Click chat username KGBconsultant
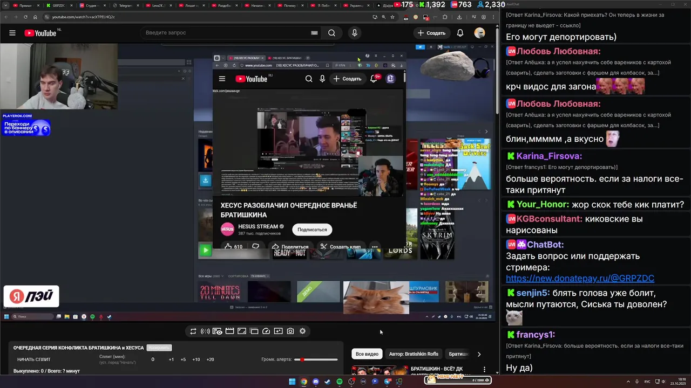Screen dimensions: 691x388 coord(549,219)
